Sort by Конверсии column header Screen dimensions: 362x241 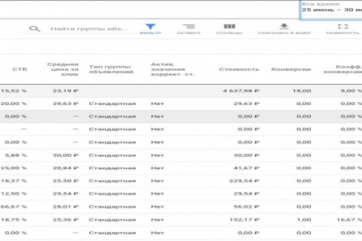point(291,69)
